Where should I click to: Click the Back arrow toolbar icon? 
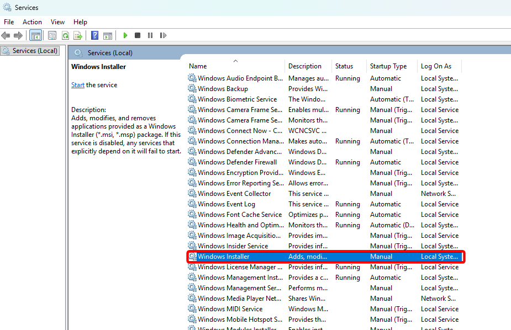pyautogui.click(x=6, y=35)
